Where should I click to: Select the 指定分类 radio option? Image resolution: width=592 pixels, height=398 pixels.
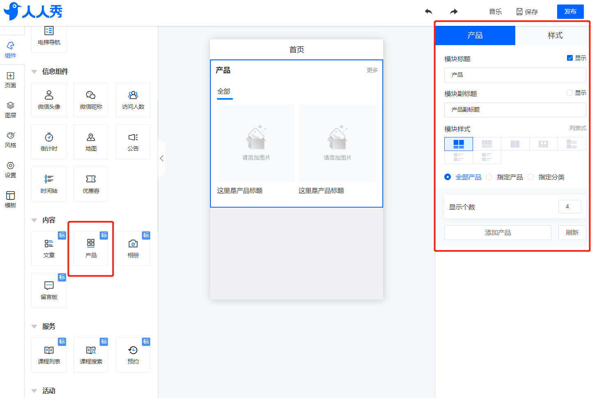point(530,177)
